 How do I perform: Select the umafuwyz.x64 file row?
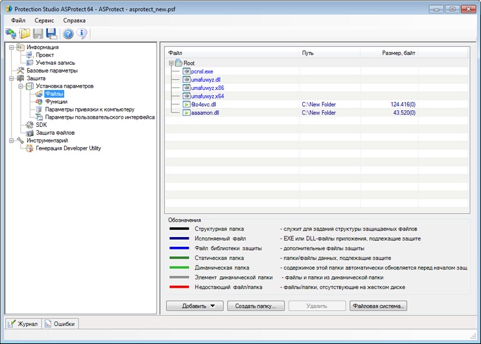pyautogui.click(x=317, y=96)
